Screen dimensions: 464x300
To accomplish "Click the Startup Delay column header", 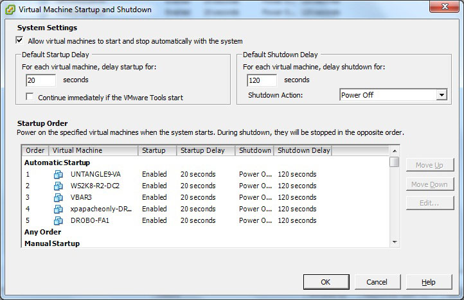I will click(206, 150).
